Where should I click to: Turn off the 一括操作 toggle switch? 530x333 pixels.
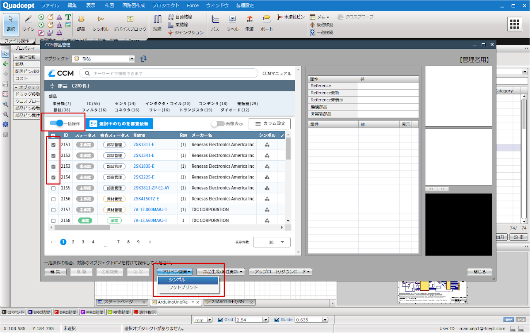click(56, 123)
